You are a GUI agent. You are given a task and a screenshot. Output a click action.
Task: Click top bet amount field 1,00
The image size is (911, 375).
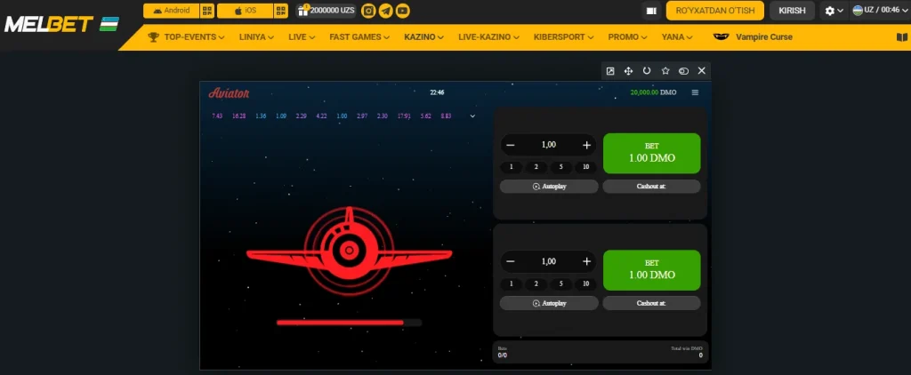548,145
